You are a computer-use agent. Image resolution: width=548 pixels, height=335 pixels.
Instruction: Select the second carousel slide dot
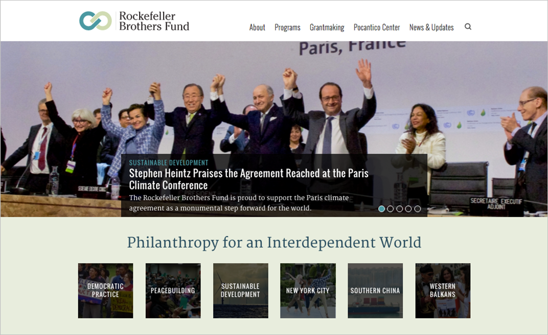391,209
